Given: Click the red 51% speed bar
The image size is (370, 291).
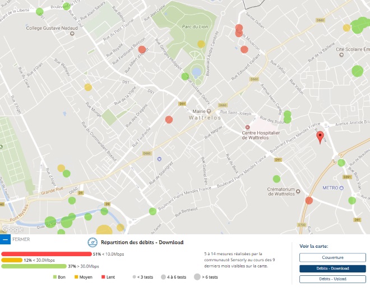Looking at the screenshot, I should tap(46, 254).
